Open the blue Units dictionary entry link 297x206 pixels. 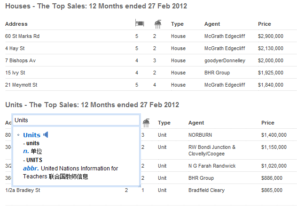tap(31, 135)
